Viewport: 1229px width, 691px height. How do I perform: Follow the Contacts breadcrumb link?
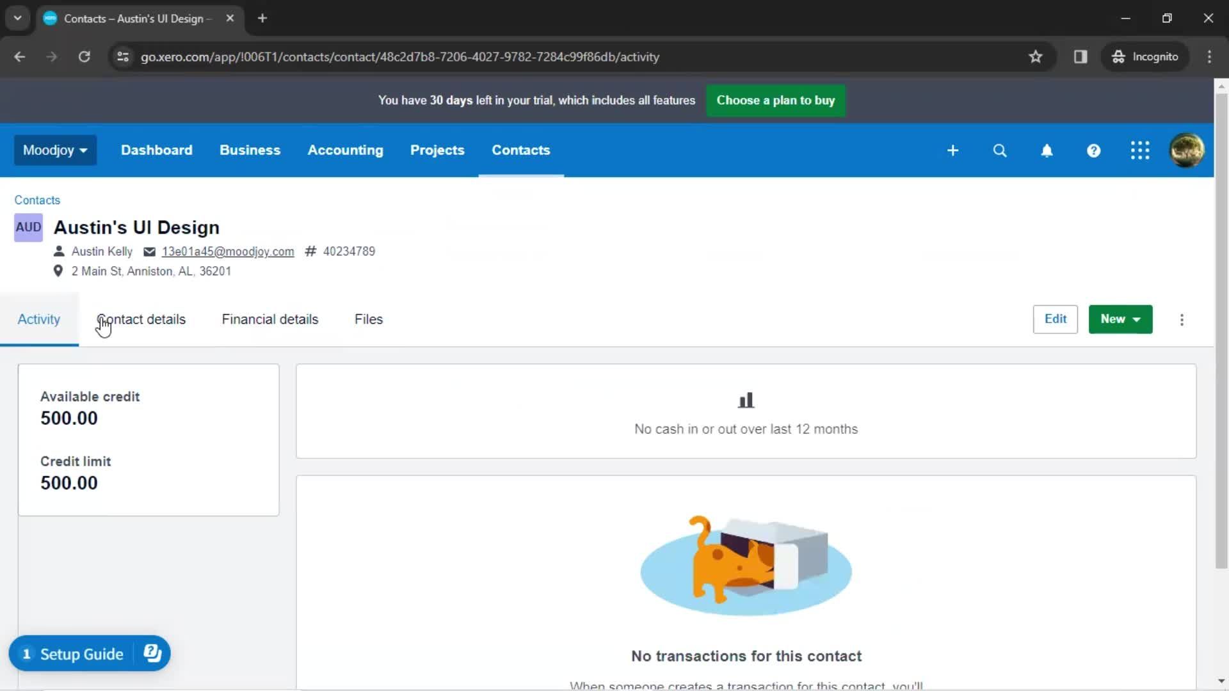pyautogui.click(x=37, y=200)
